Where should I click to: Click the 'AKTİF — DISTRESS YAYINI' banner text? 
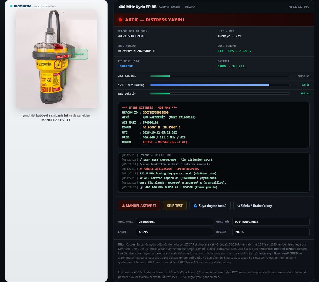[x=155, y=20]
